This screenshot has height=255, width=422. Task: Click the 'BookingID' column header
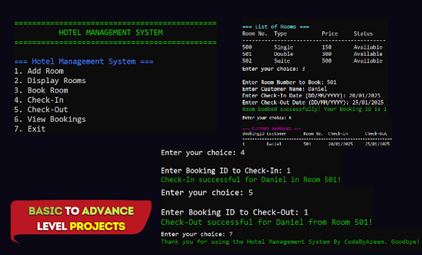point(253,133)
